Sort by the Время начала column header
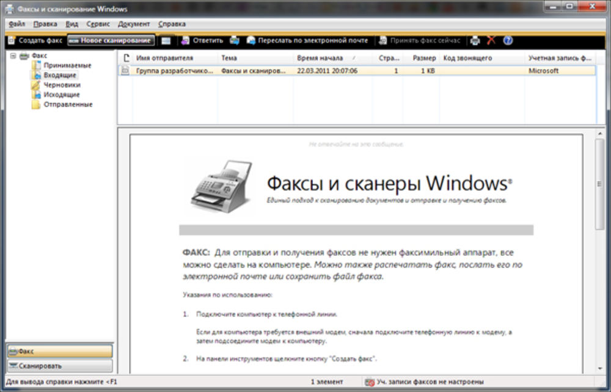This screenshot has width=611, height=392. click(x=332, y=58)
